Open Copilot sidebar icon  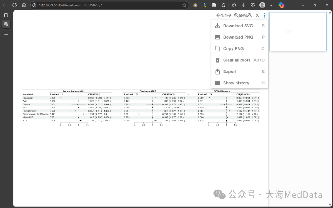coord(282,5)
